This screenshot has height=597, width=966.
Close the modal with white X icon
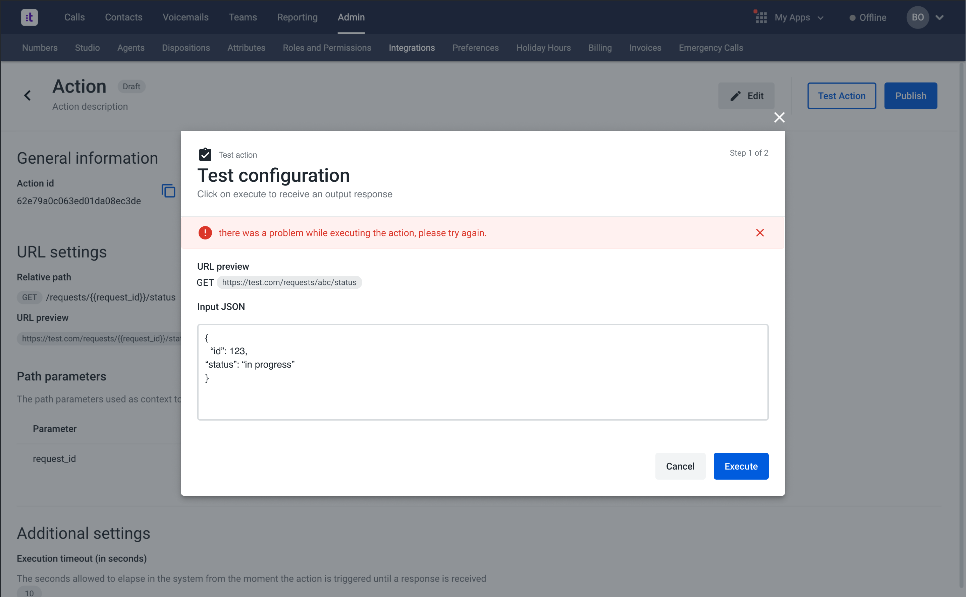(779, 117)
